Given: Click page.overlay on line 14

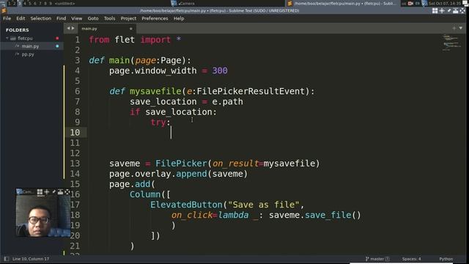Looking at the screenshot, I should 140,174.
